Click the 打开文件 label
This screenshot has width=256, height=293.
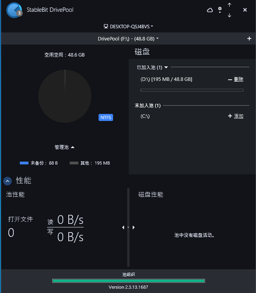point(20,219)
